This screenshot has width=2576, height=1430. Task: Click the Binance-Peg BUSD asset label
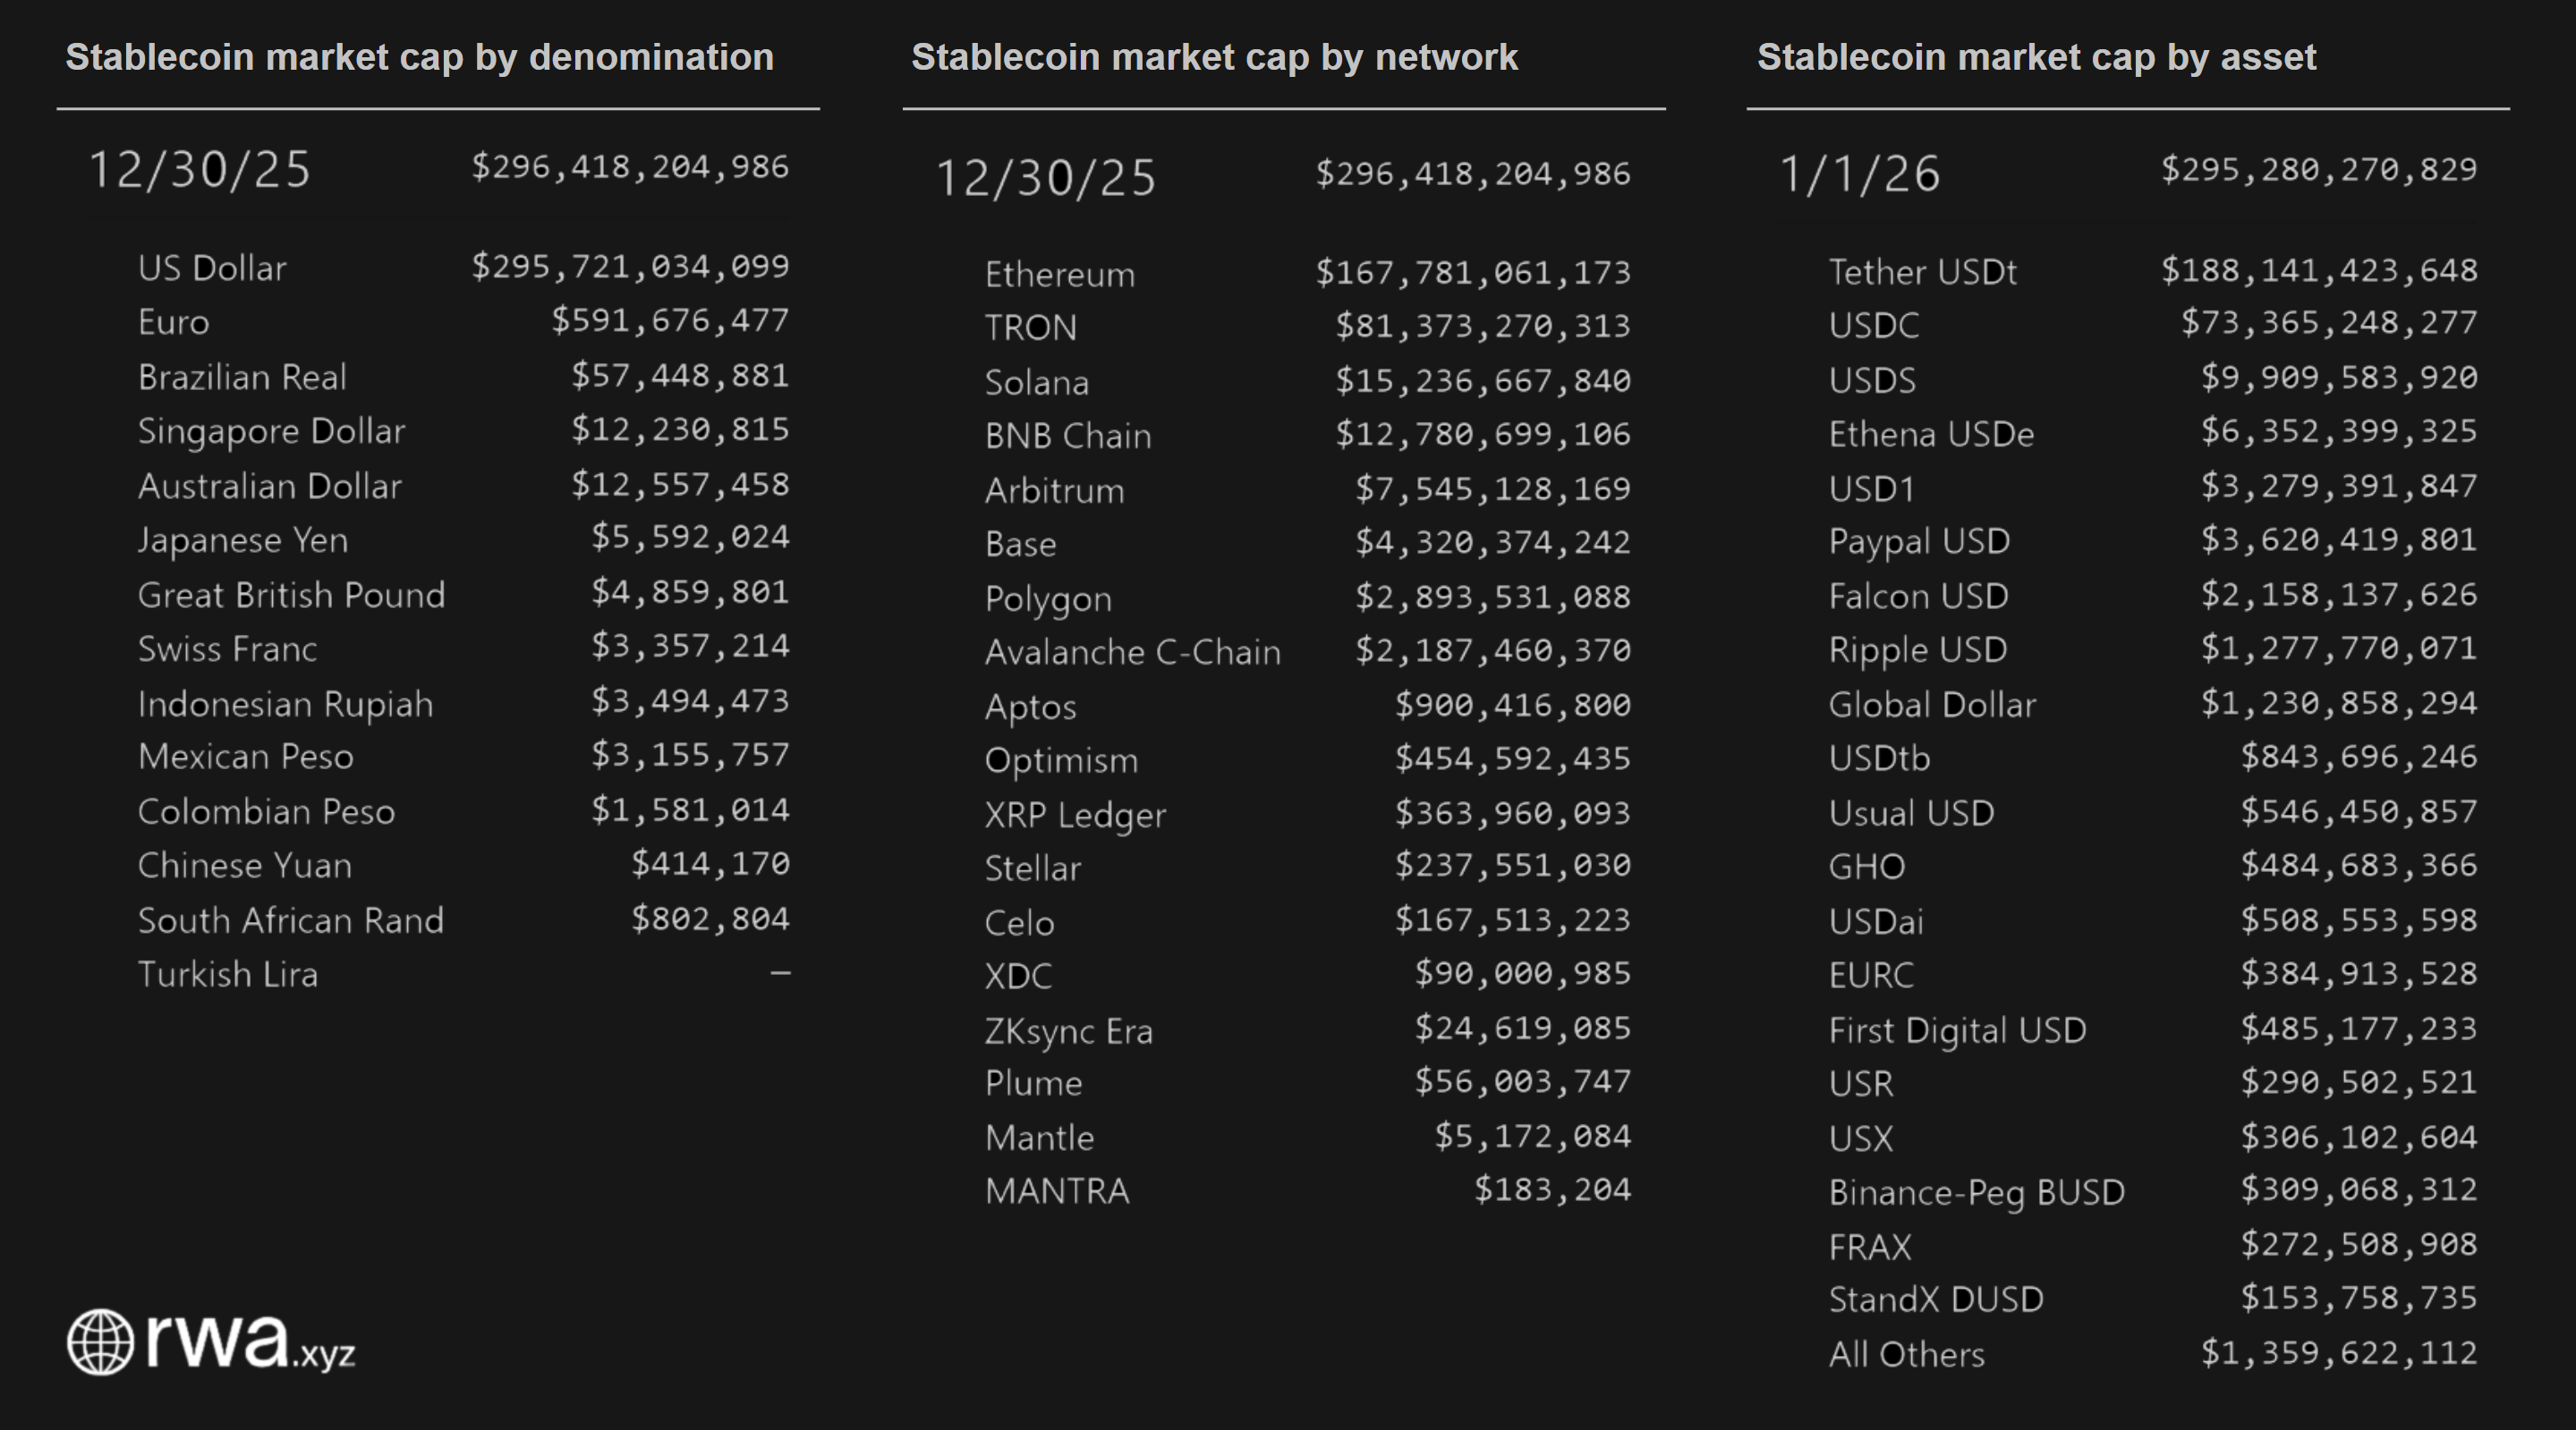(x=1975, y=1192)
